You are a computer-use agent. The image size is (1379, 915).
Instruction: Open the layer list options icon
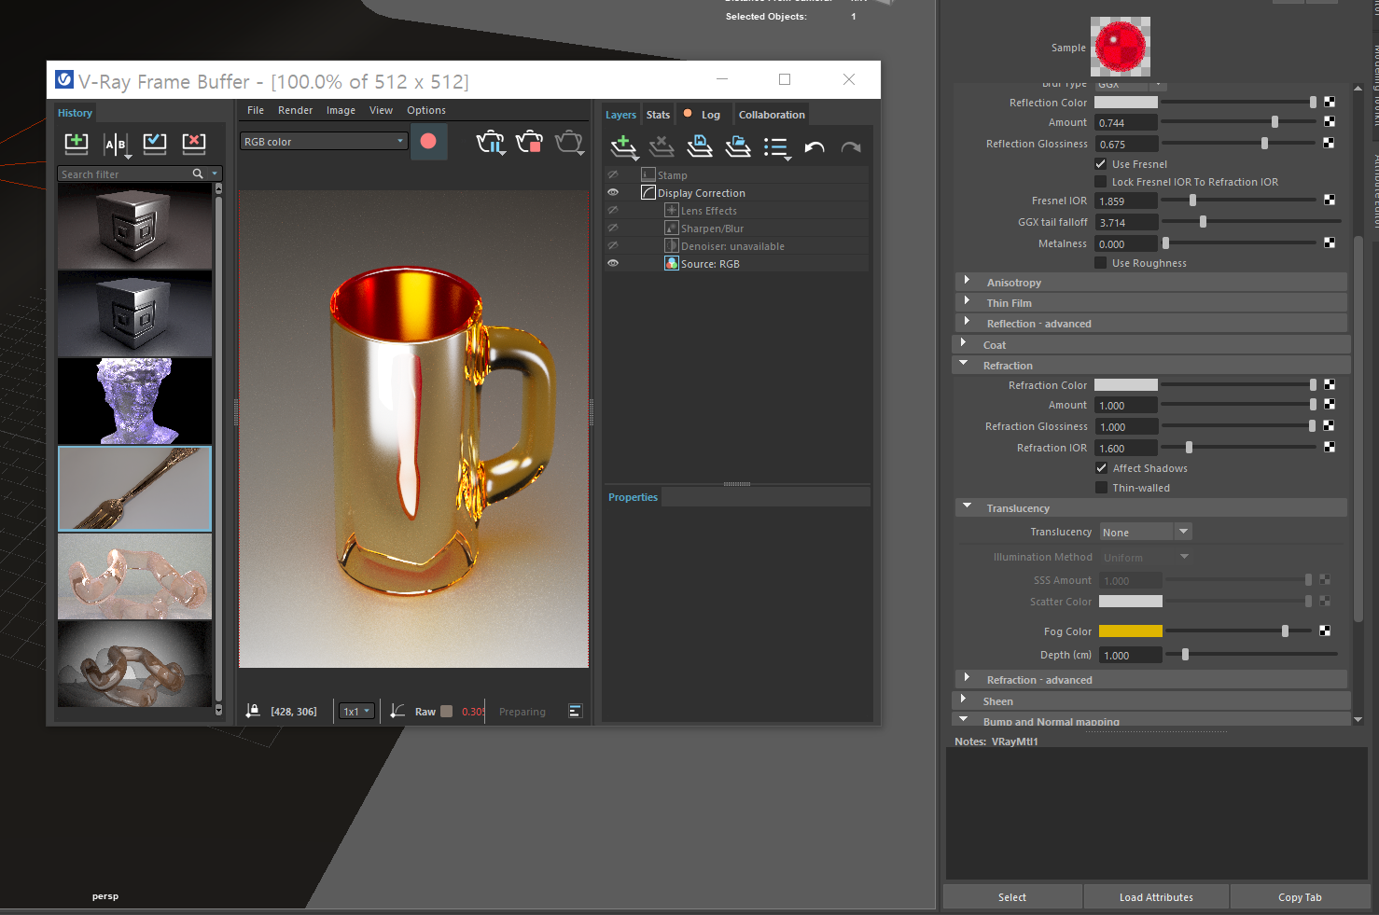point(776,147)
